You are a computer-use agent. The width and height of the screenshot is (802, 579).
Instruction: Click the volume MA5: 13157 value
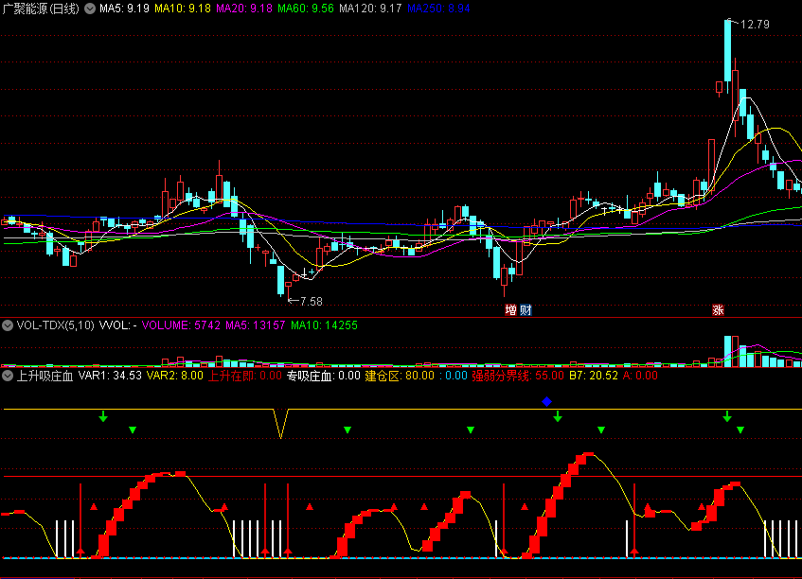tap(256, 325)
